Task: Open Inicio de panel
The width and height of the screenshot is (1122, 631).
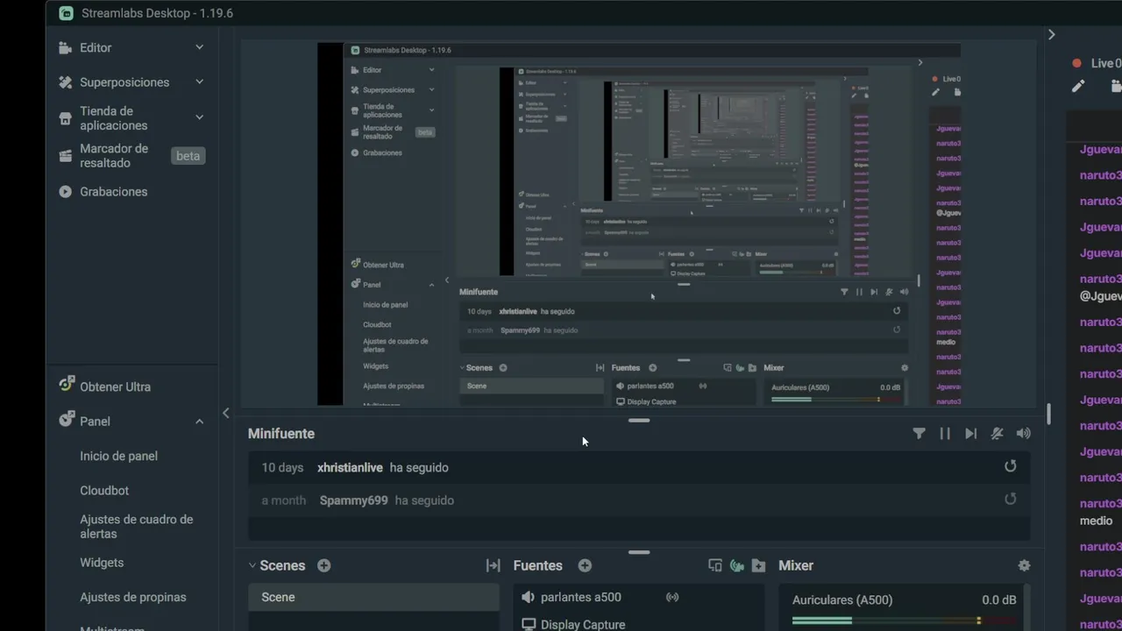Action: [x=118, y=456]
